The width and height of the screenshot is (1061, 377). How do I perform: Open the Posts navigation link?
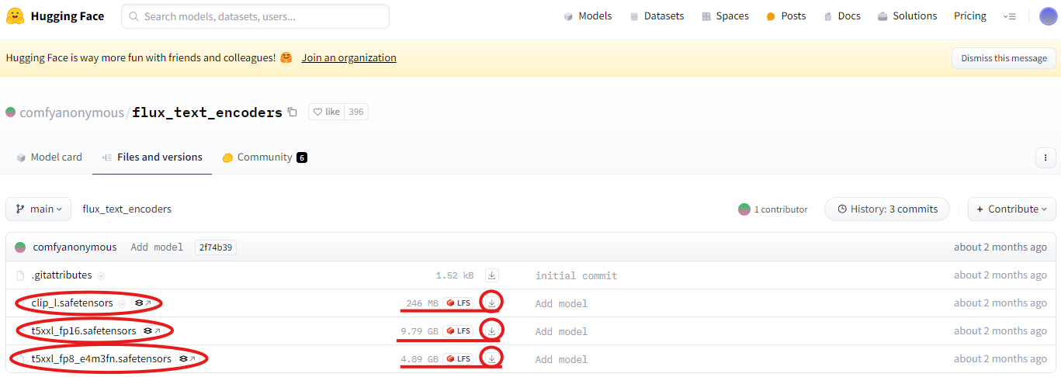tap(785, 16)
